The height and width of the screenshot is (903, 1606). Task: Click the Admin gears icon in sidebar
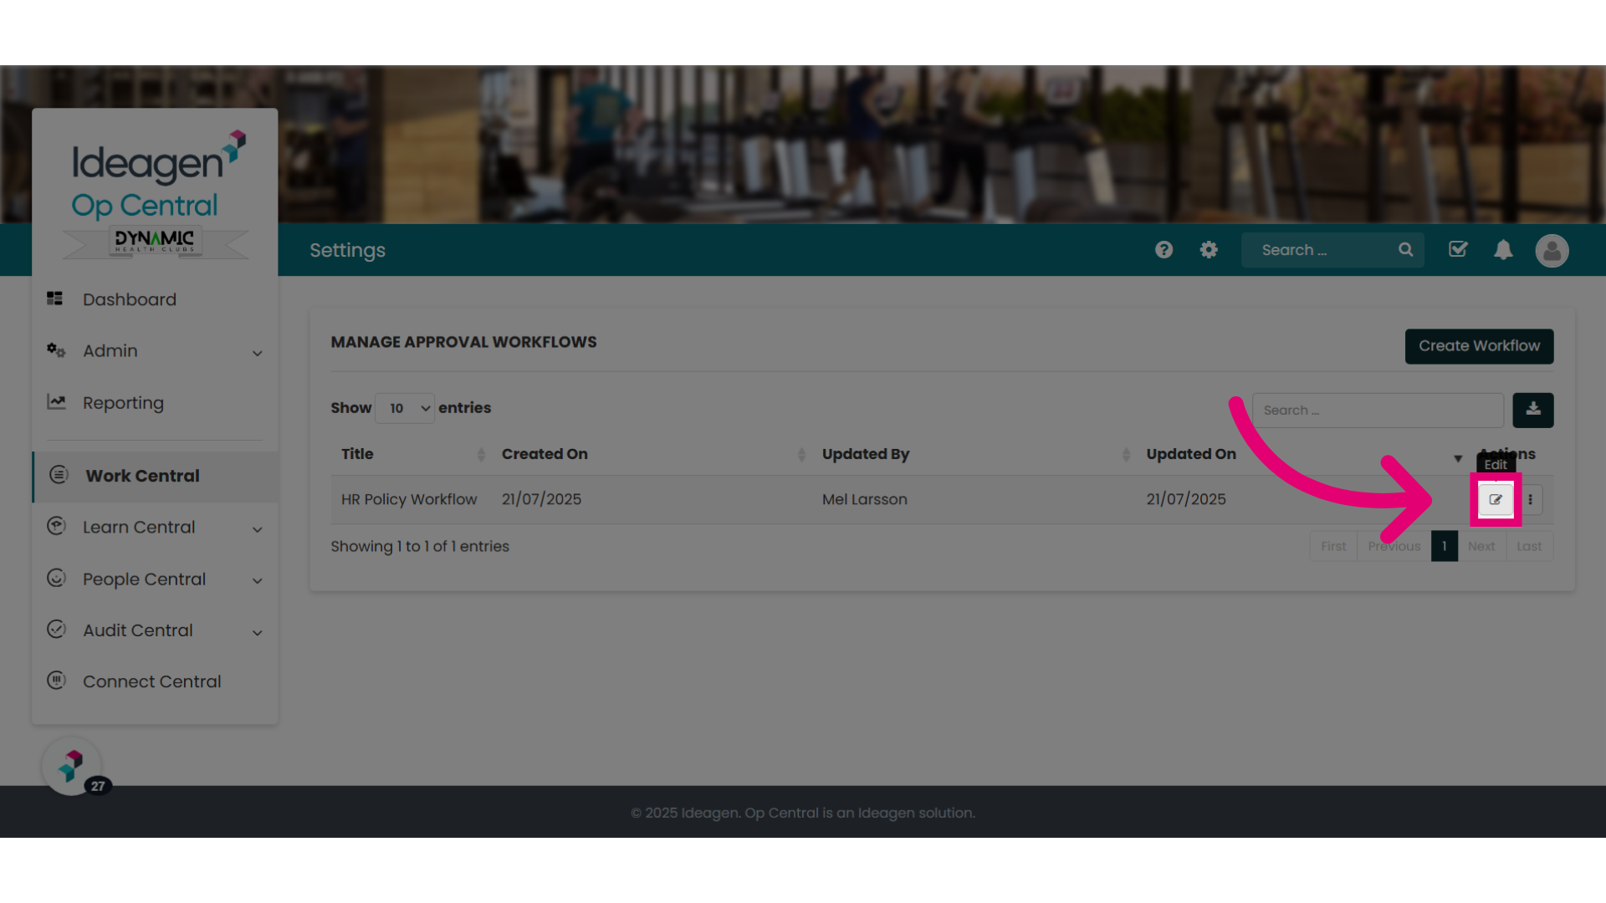56,350
